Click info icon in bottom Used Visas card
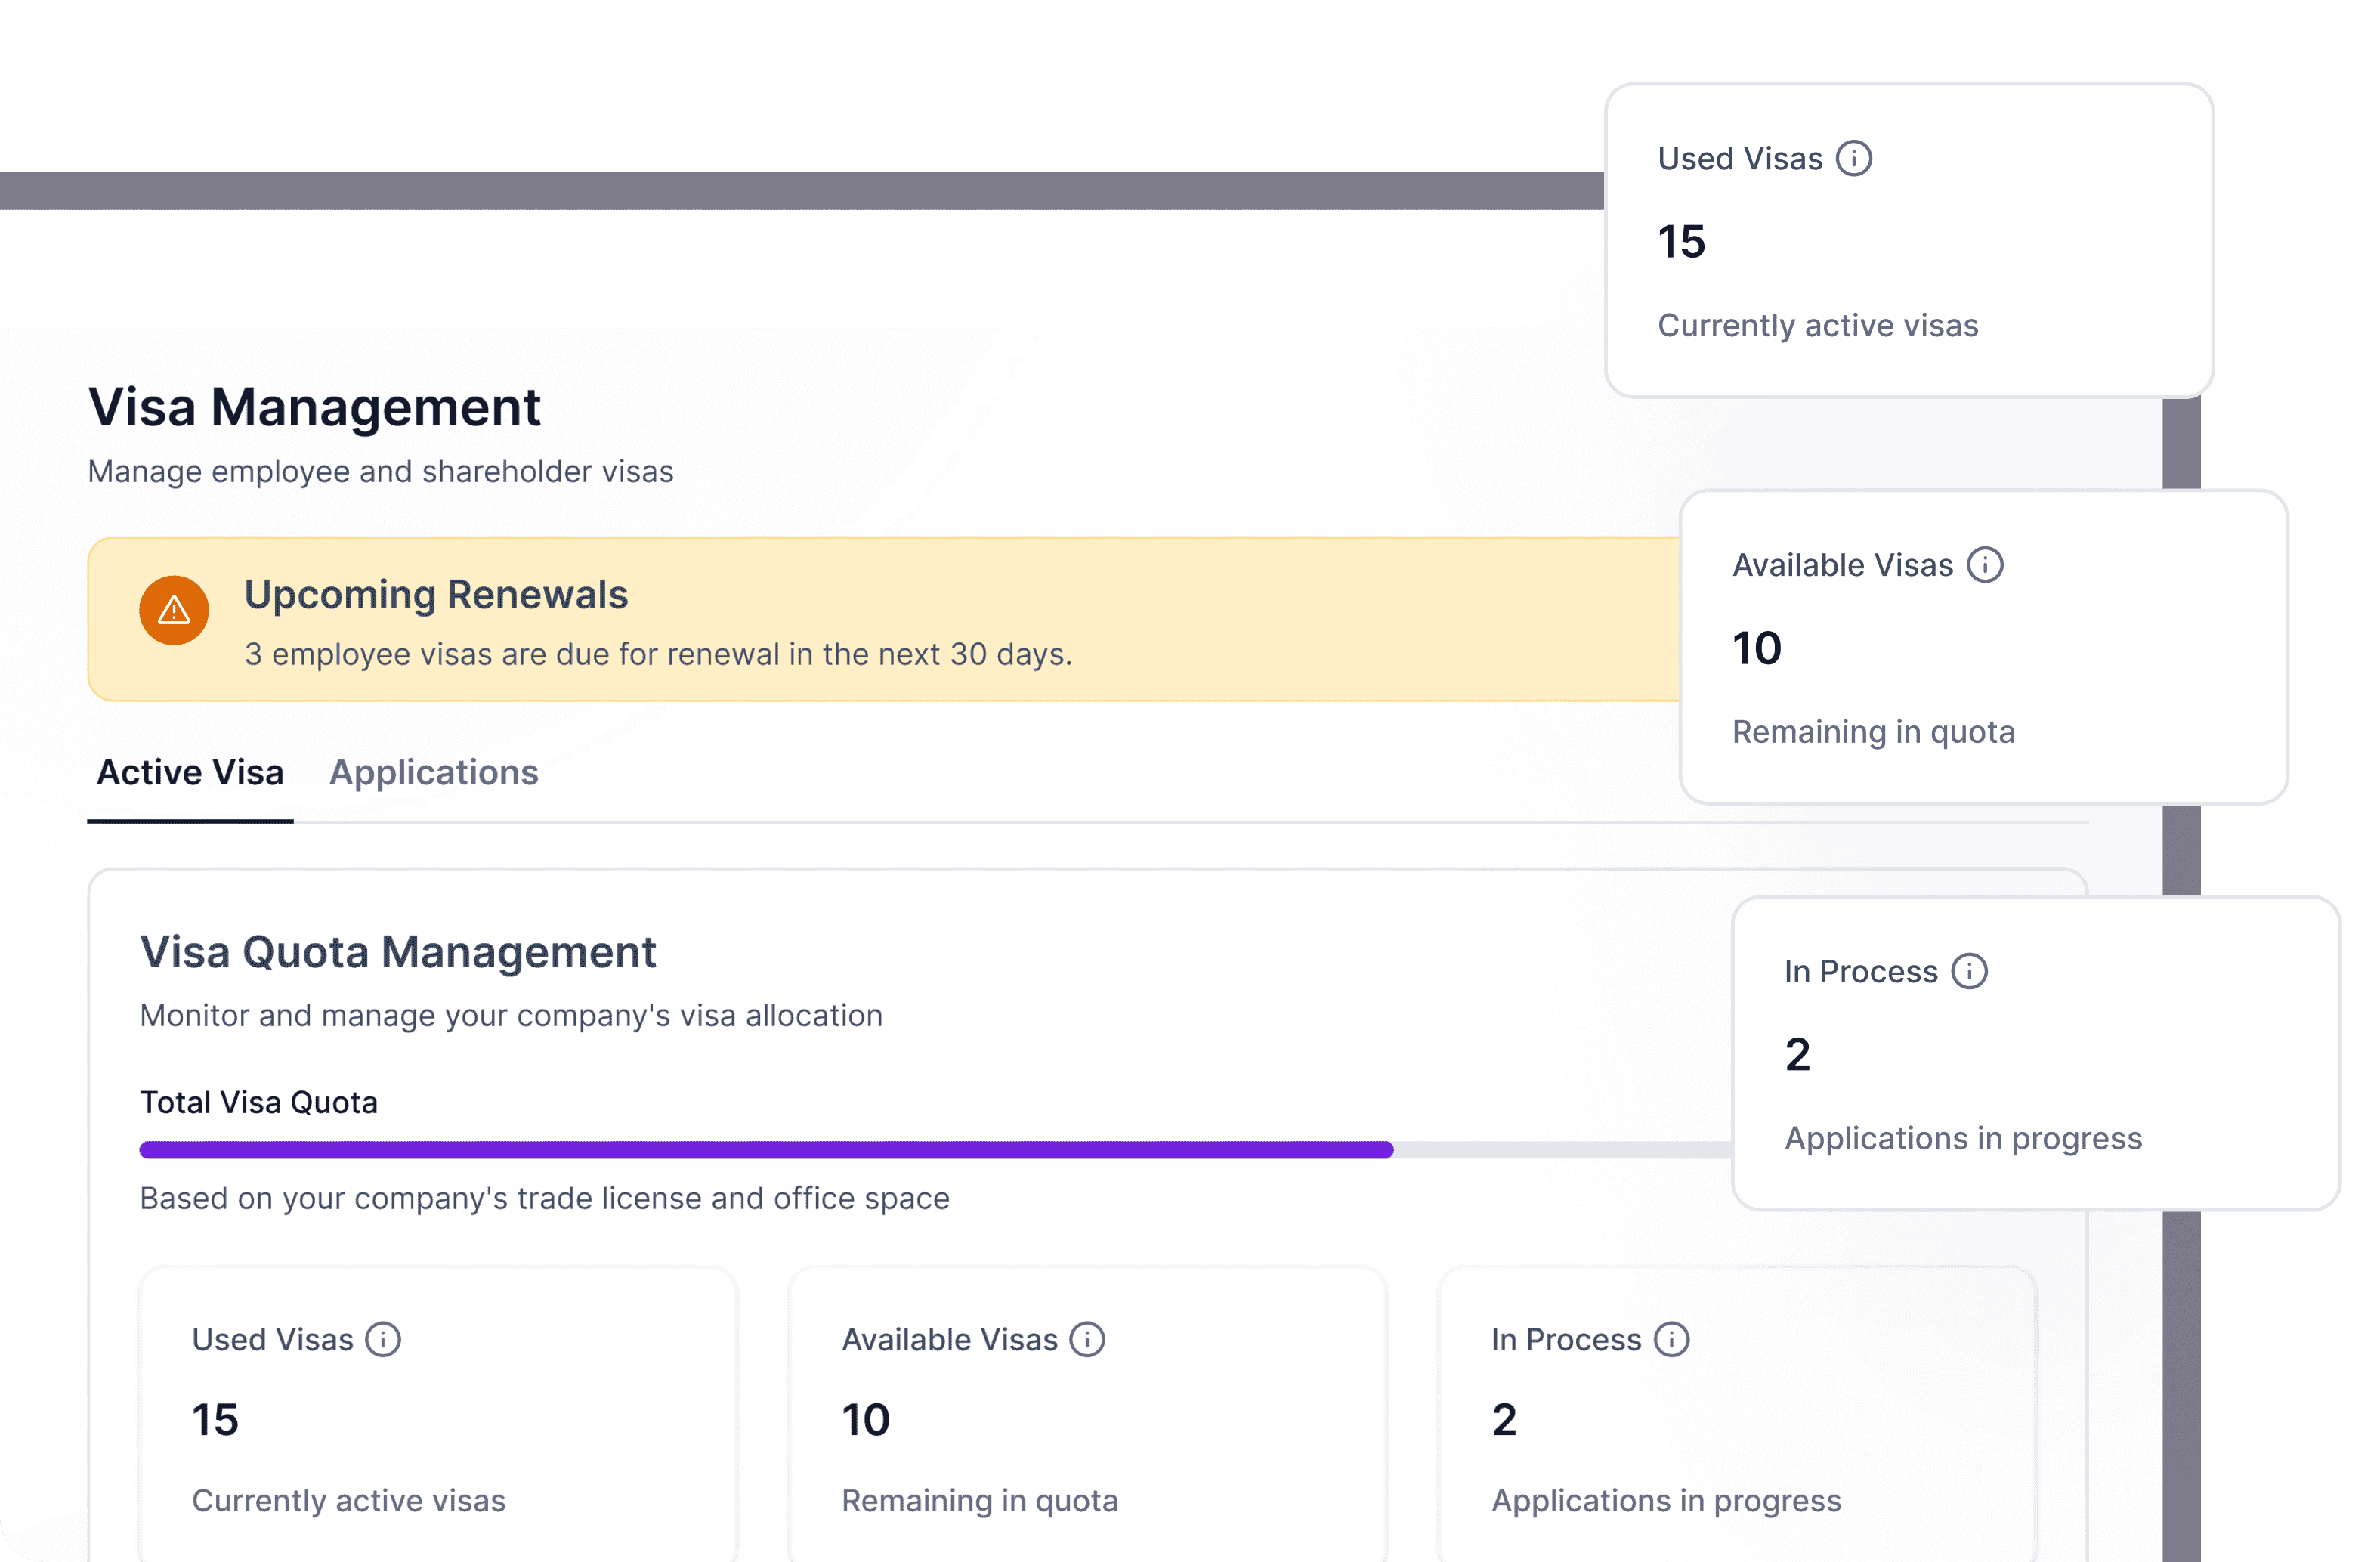The image size is (2380, 1562). pyautogui.click(x=382, y=1339)
